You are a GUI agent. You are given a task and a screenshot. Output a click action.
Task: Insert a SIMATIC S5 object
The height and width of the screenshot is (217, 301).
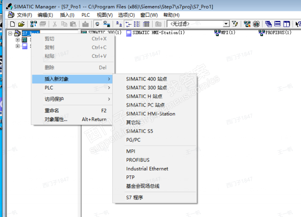(155, 131)
